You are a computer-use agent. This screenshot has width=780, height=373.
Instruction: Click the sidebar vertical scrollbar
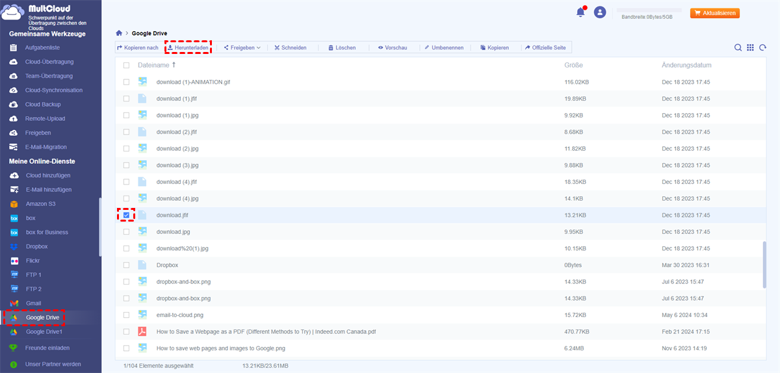99,227
